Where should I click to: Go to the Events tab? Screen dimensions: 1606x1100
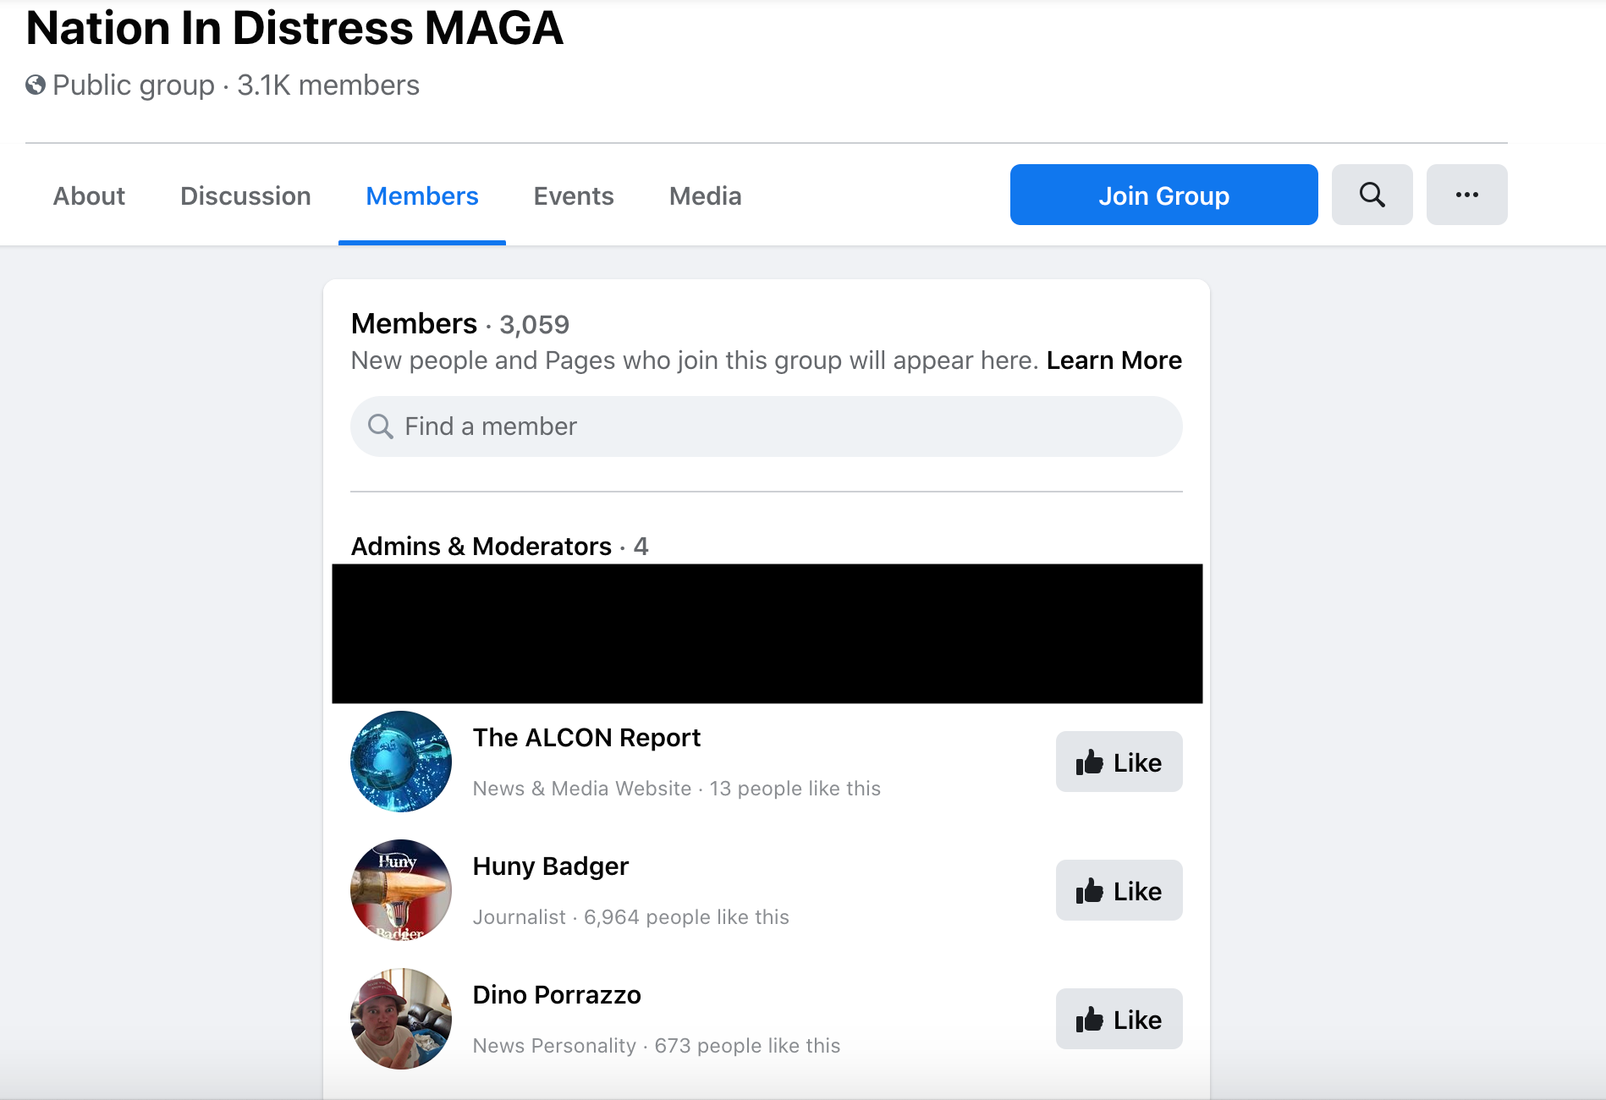coord(573,196)
